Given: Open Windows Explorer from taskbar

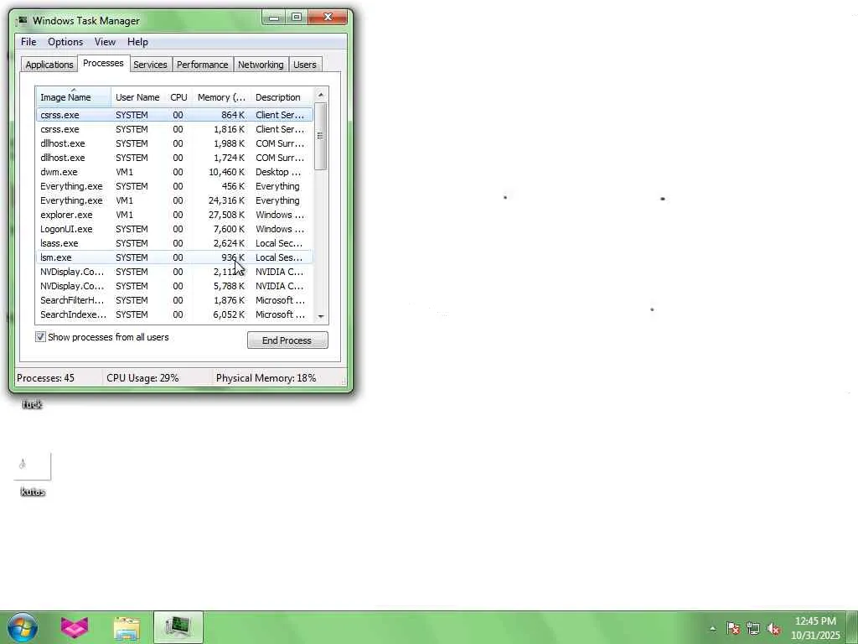Looking at the screenshot, I should [127, 627].
